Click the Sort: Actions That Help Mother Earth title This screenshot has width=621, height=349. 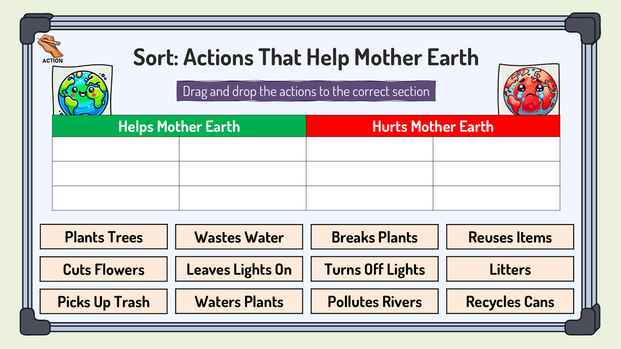(x=306, y=57)
